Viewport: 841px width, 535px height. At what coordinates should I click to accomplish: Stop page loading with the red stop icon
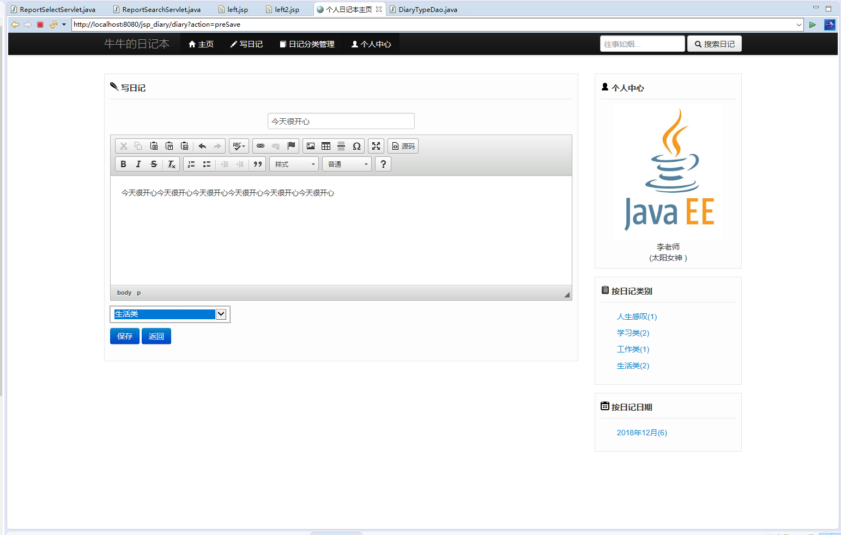click(x=40, y=25)
